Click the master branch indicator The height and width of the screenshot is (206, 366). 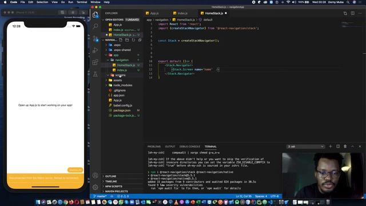click(100, 196)
